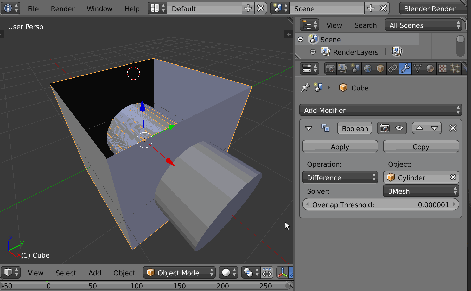Toggle render visibility of the Boolean modifier

point(384,128)
